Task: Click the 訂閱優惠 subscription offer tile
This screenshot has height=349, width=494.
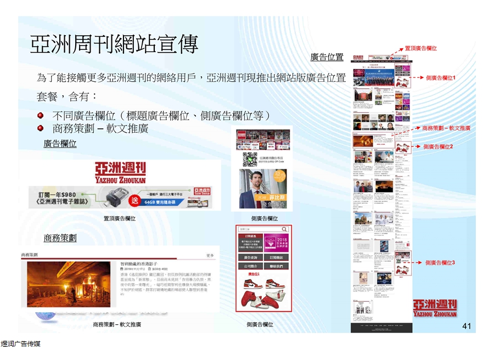Action: 250,243
